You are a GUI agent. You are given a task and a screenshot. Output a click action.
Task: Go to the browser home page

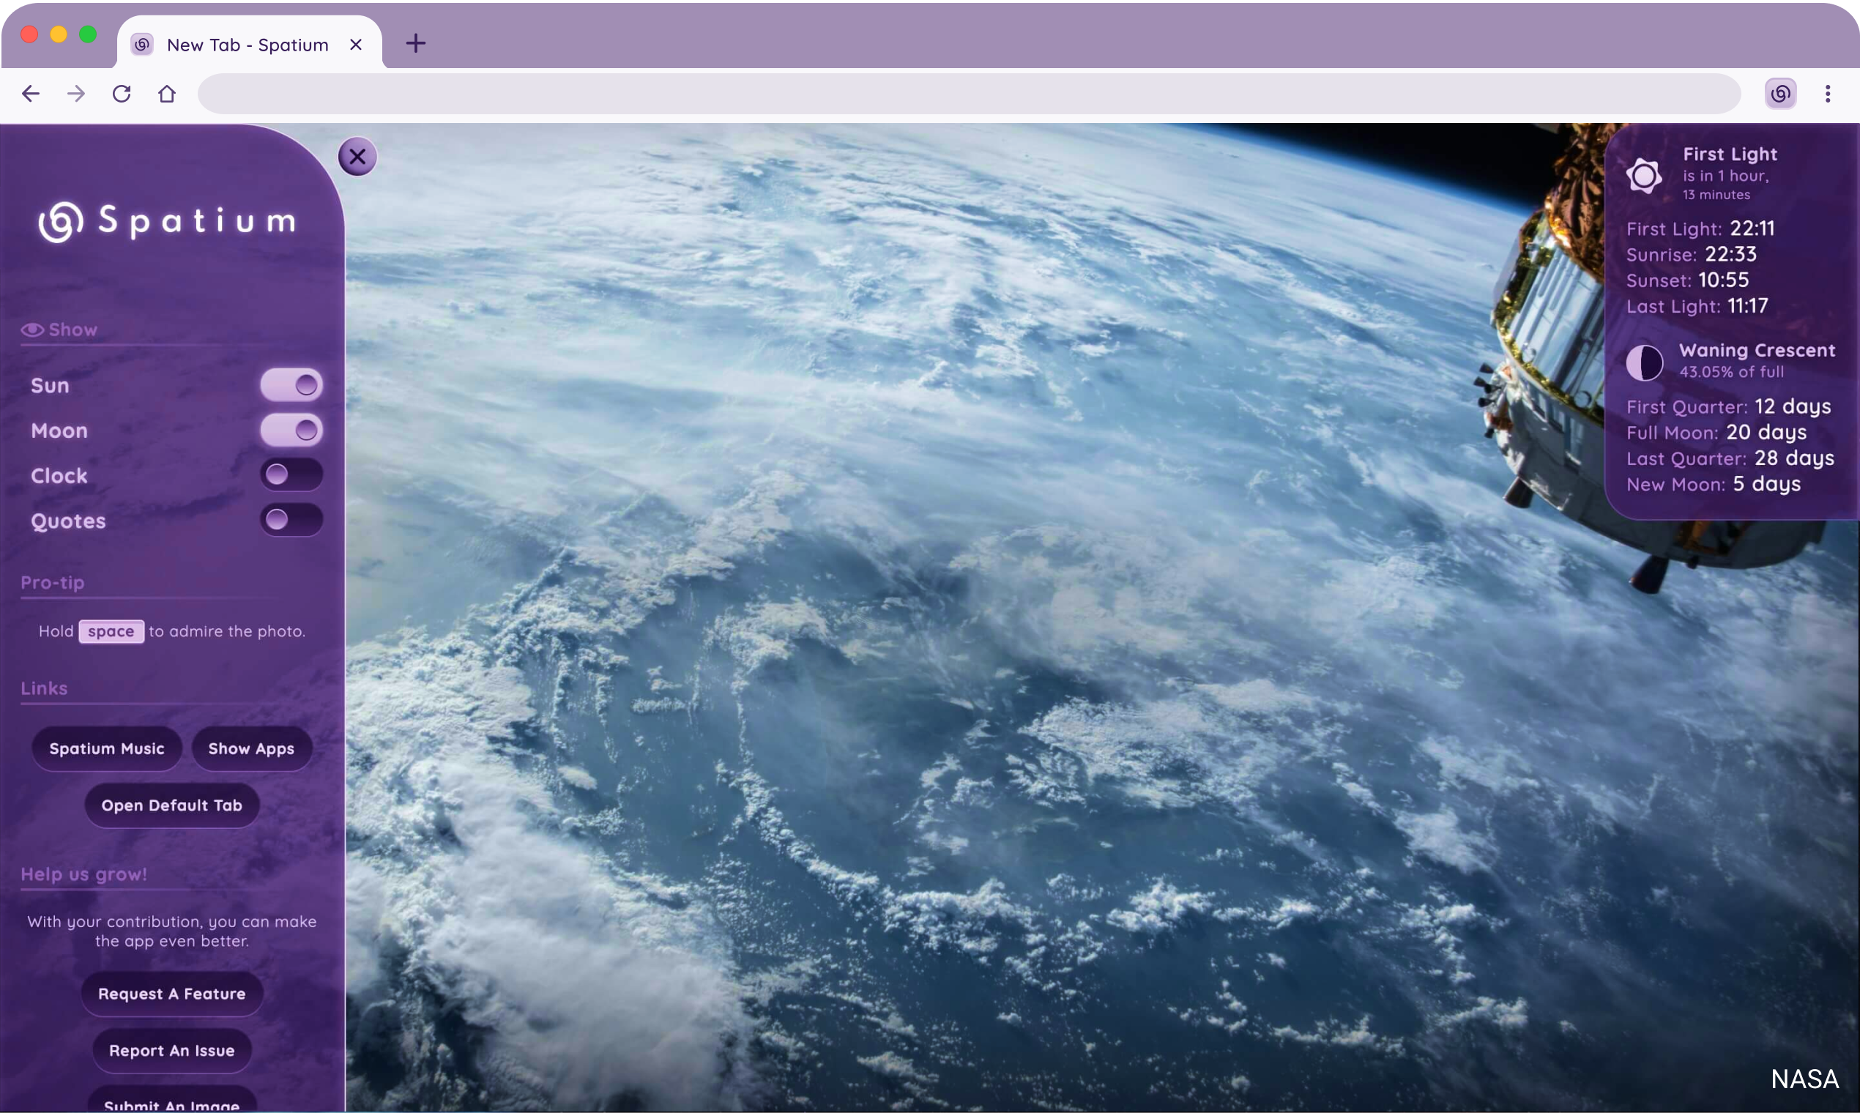tap(166, 94)
